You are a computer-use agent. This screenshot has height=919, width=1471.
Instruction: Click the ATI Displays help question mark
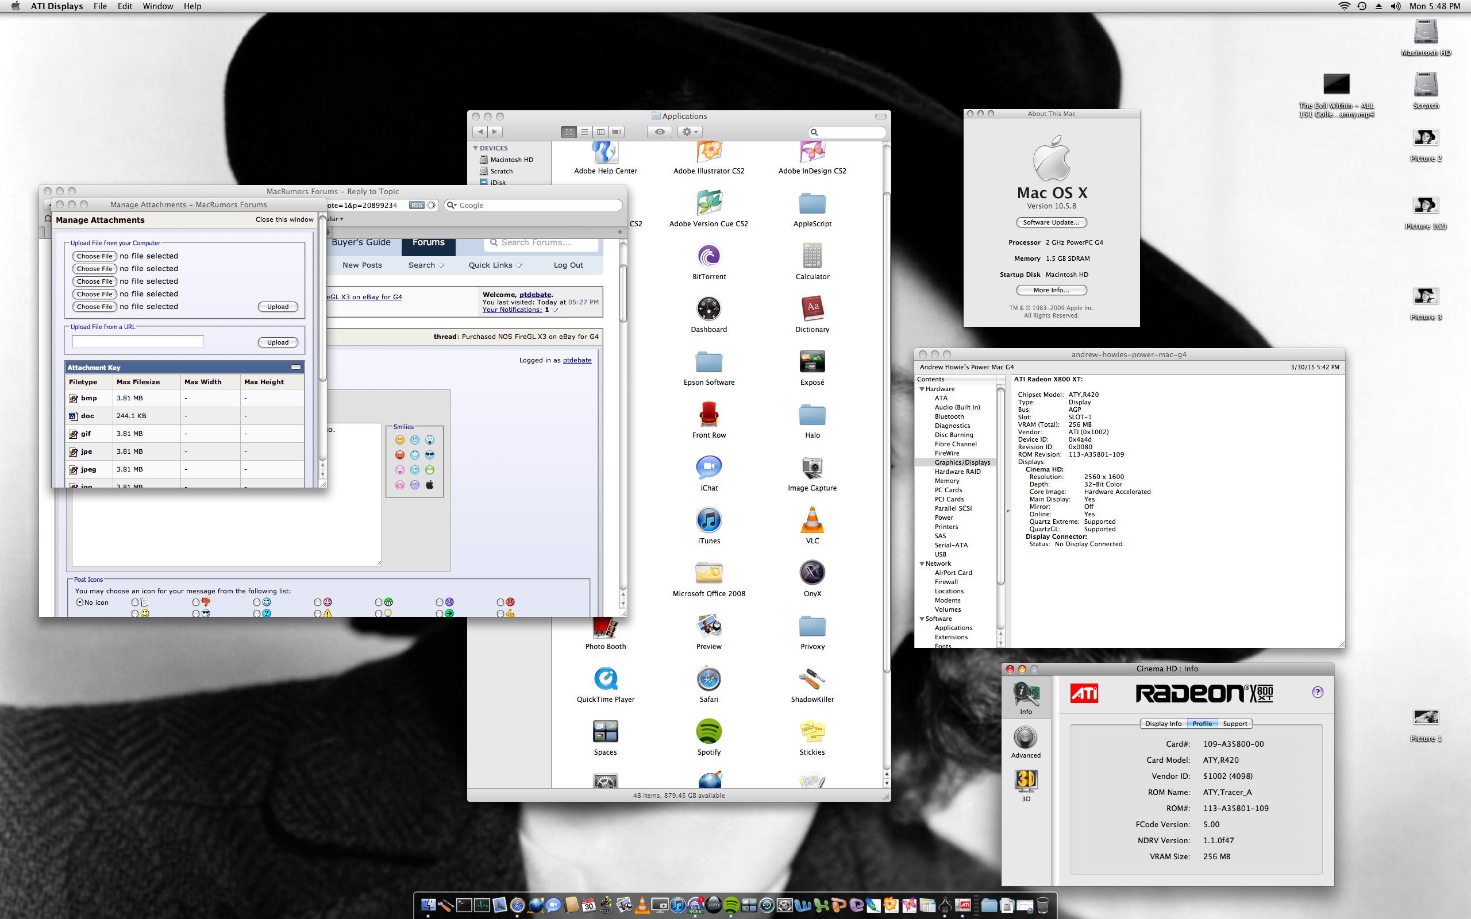(x=1317, y=692)
